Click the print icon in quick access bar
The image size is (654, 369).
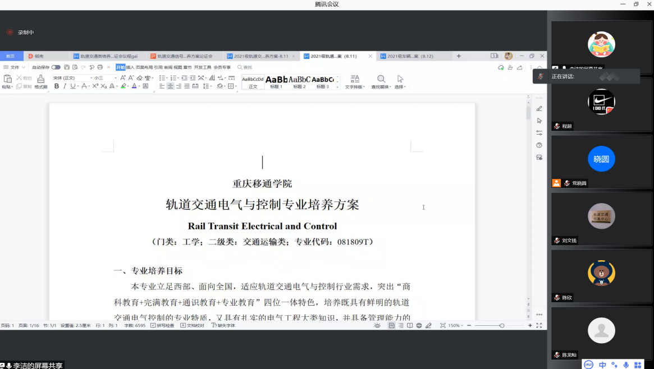pos(100,67)
